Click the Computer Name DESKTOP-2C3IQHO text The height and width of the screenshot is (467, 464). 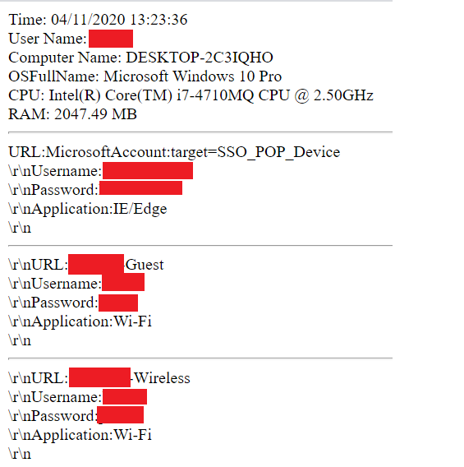click(x=140, y=58)
